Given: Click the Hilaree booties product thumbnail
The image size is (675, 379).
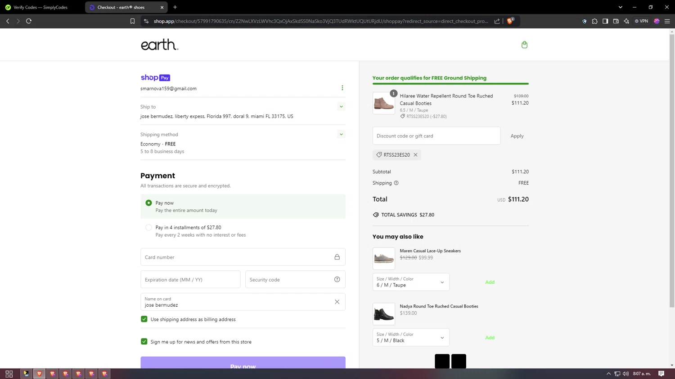Looking at the screenshot, I should [x=384, y=103].
